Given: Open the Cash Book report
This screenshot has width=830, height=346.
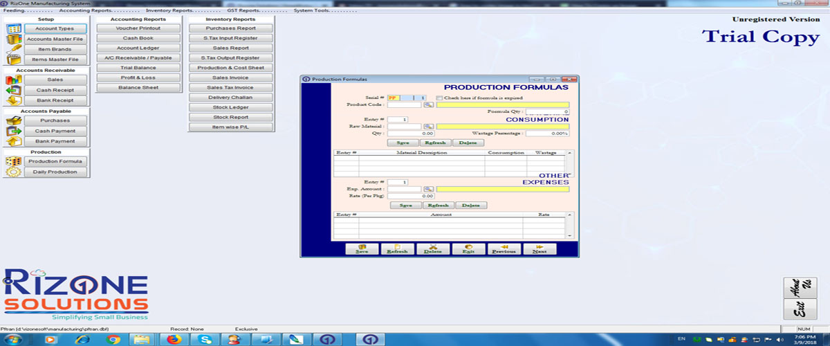Looking at the screenshot, I should 138,38.
